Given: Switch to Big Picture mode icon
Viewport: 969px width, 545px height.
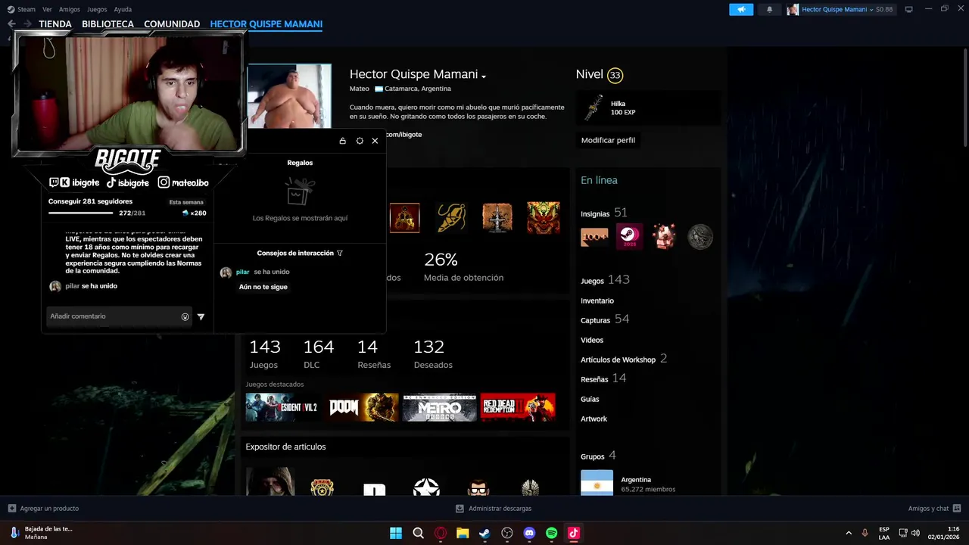Looking at the screenshot, I should pyautogui.click(x=908, y=9).
